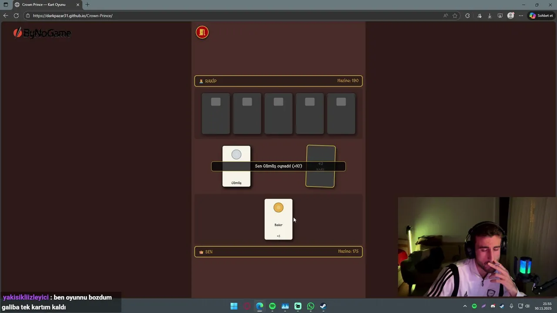Open Spotify from the taskbar

272,306
